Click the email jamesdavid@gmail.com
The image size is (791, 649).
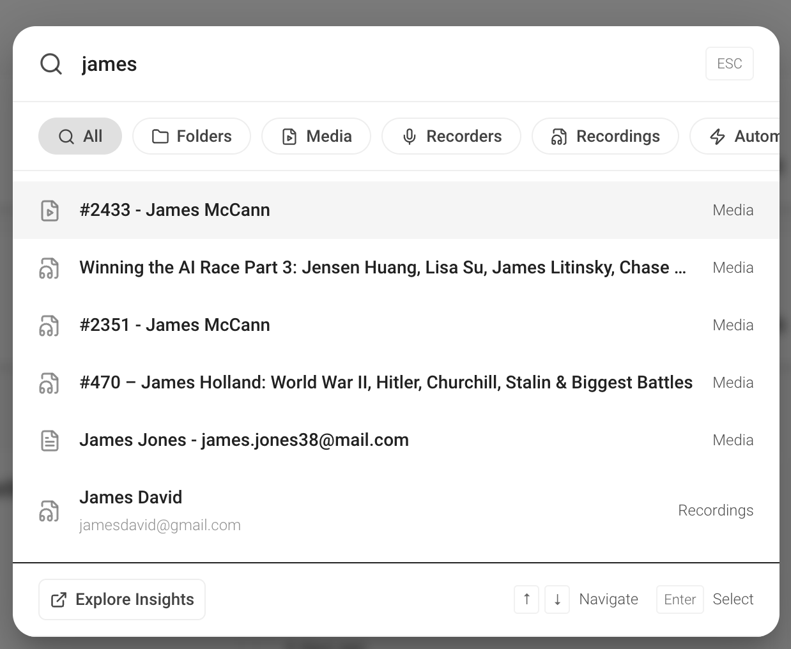(160, 525)
